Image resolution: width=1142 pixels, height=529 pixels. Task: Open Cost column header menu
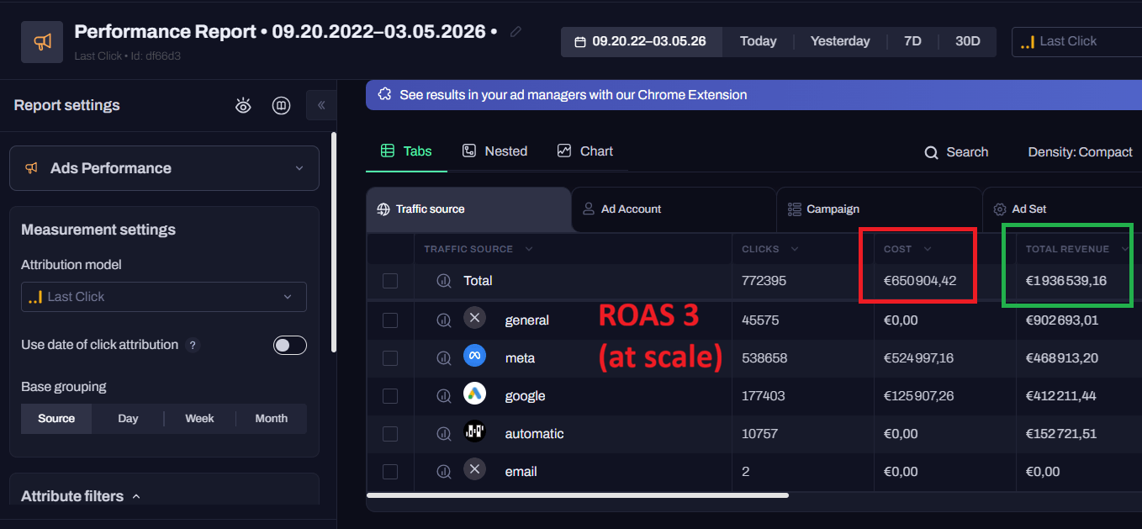coord(928,249)
